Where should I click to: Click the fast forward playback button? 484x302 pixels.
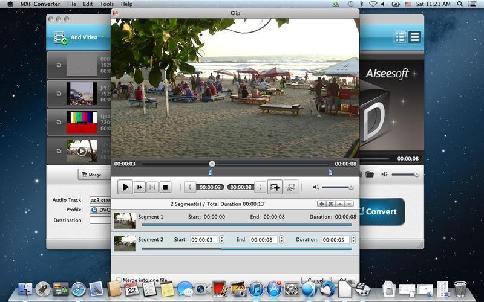click(x=139, y=187)
